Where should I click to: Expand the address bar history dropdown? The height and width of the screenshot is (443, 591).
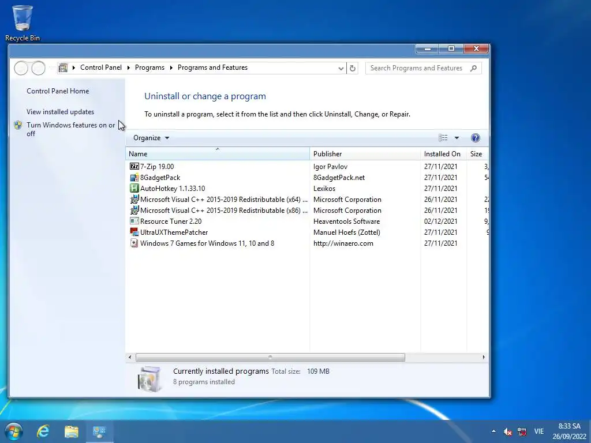[341, 68]
